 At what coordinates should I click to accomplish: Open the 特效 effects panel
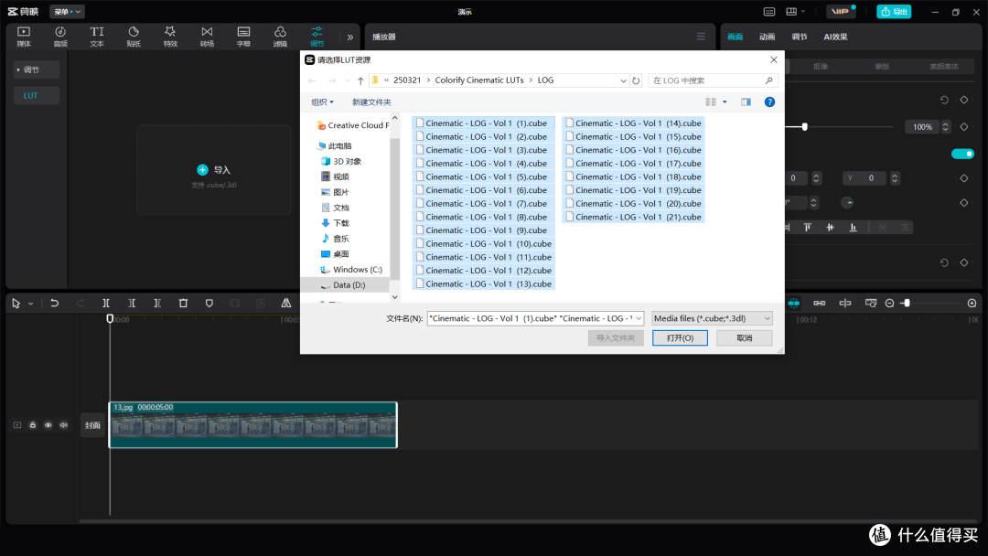pyautogui.click(x=170, y=37)
